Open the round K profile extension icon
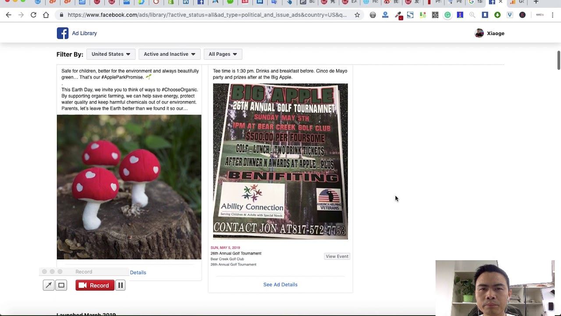Viewport: 561px width, 316px height. point(522,15)
